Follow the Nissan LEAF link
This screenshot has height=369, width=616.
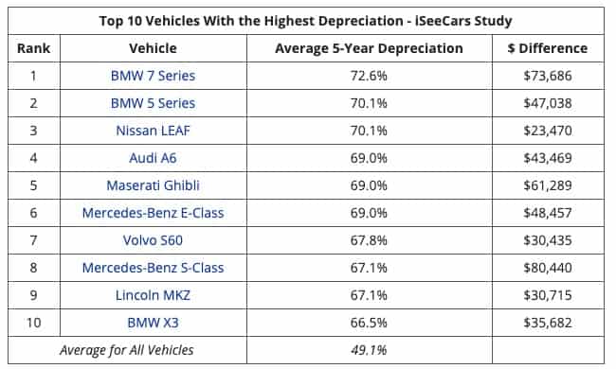coord(153,131)
